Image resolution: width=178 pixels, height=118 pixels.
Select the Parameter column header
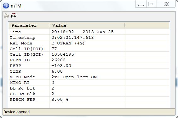coord(29,25)
